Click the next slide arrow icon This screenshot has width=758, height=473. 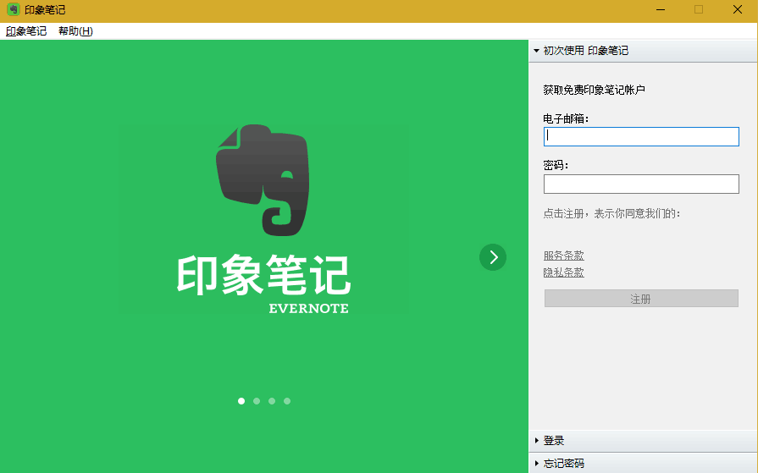pos(493,257)
